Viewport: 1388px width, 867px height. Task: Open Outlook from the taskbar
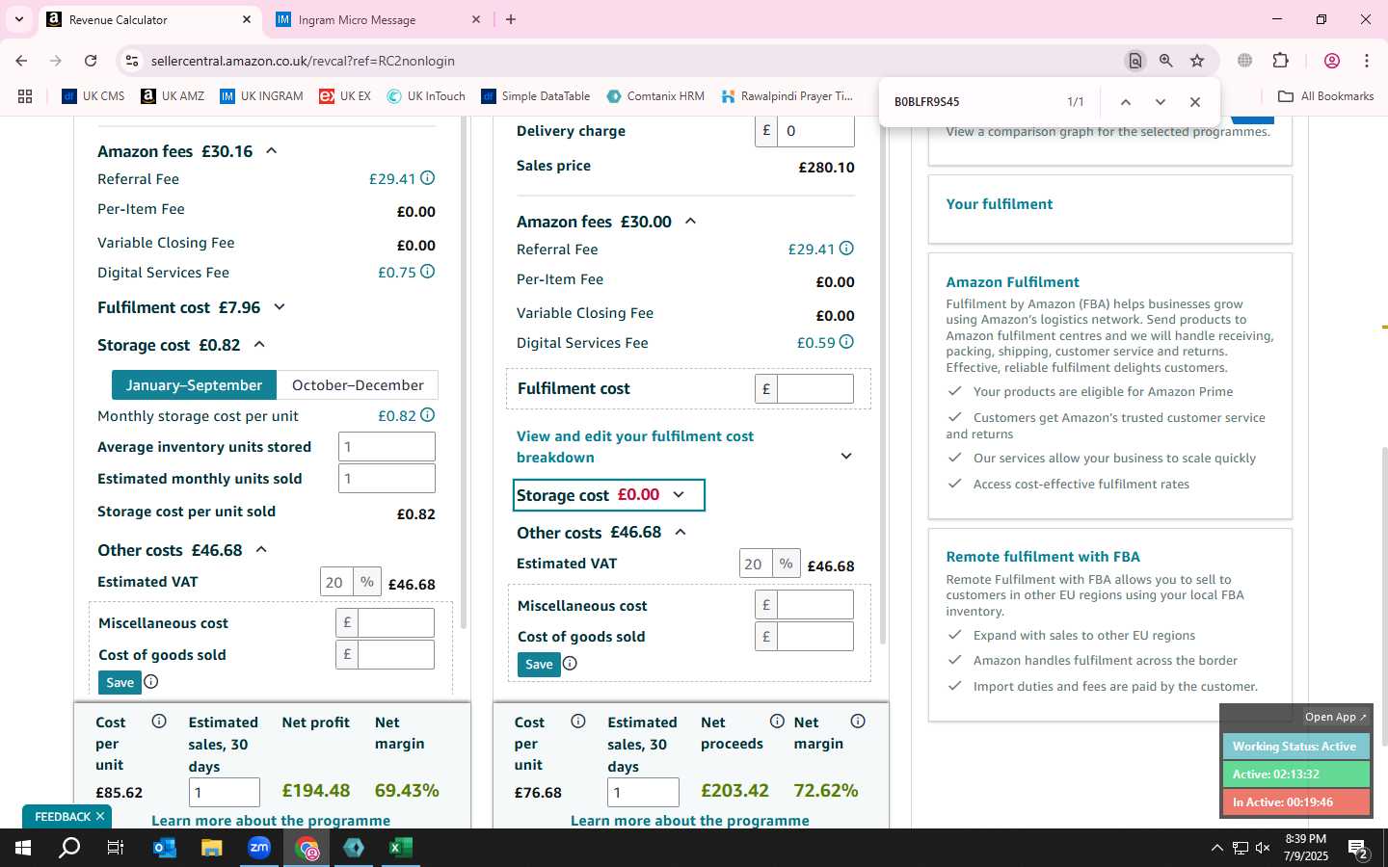point(165,848)
